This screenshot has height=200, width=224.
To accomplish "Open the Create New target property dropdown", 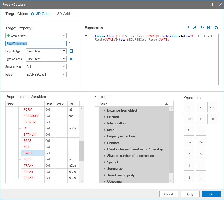I will coord(36,36).
